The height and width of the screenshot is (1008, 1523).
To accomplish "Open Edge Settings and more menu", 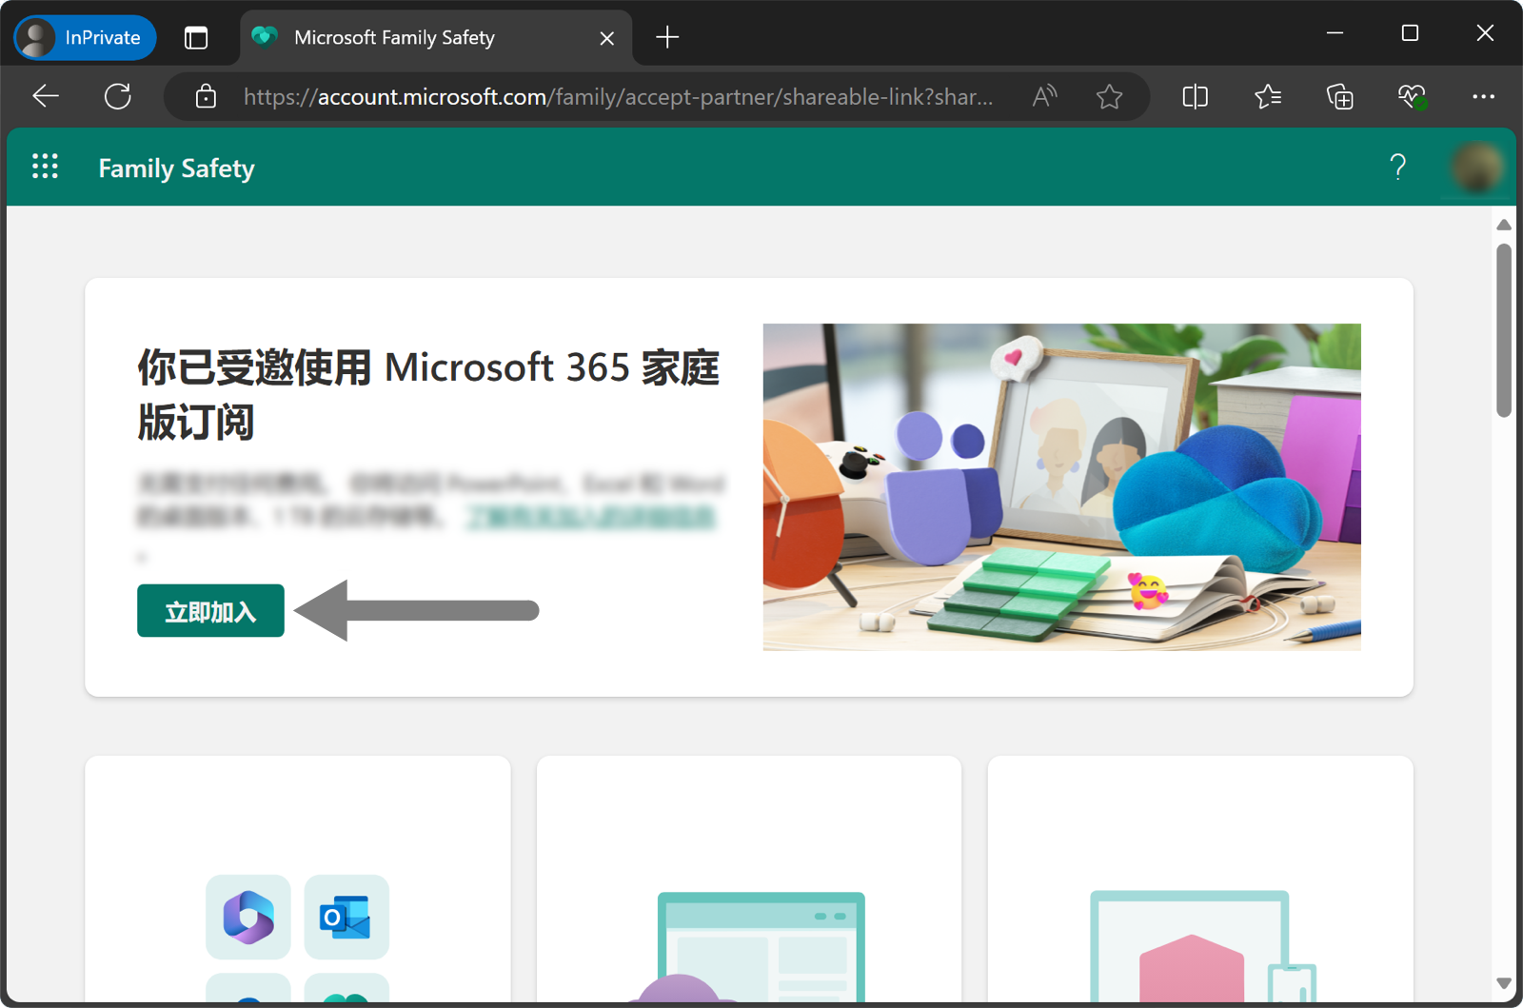I will click(x=1483, y=96).
